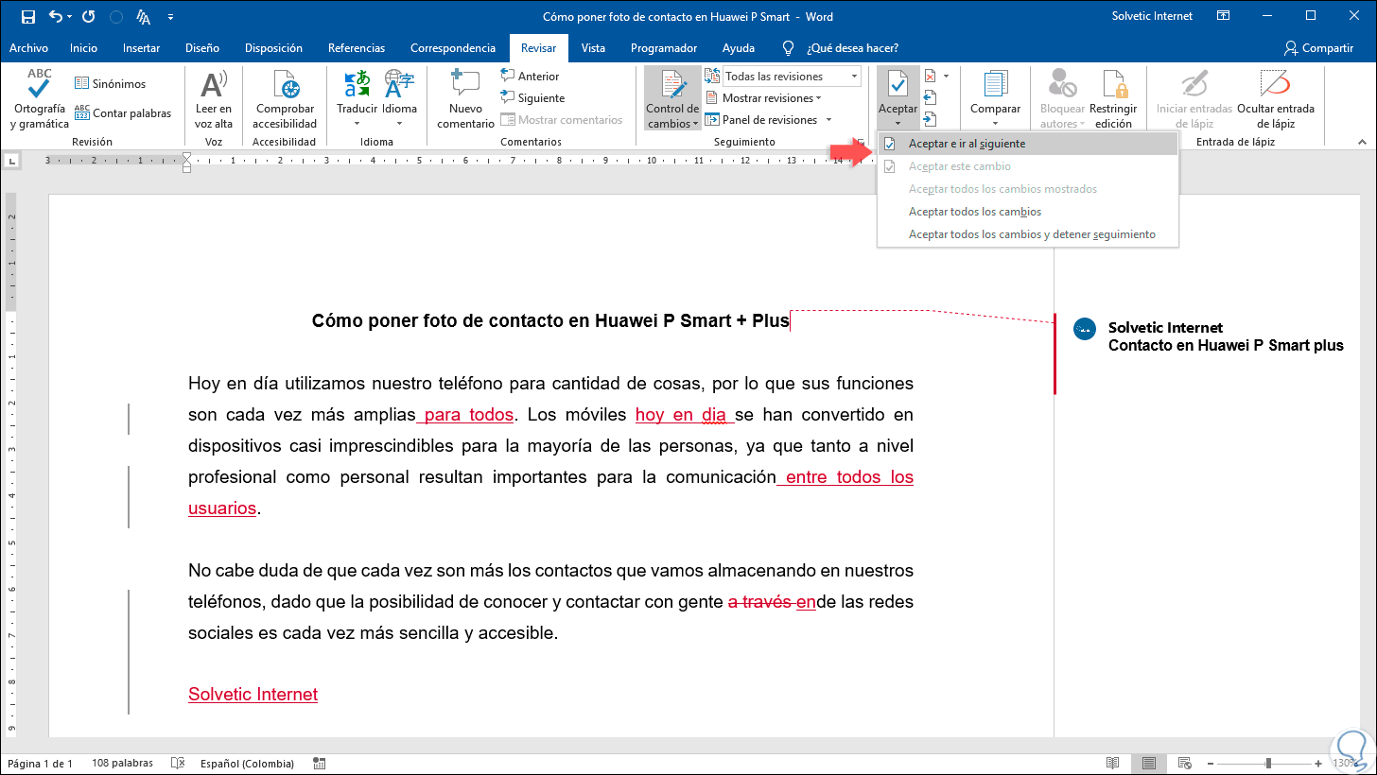The image size is (1377, 775).
Task: Save the document with the disk icon
Action: [27, 17]
